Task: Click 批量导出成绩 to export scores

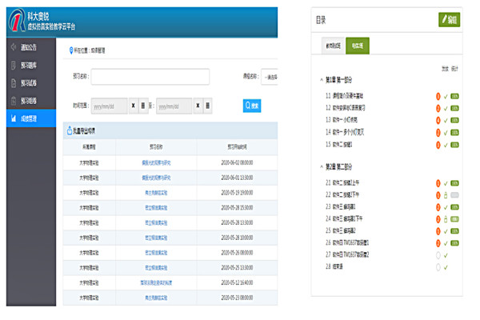Action: [81, 130]
